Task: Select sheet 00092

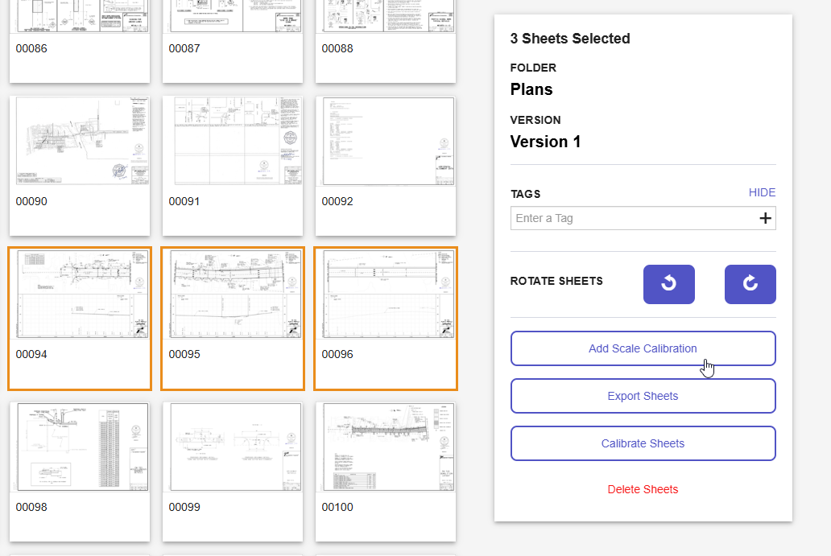Action: pos(385,141)
